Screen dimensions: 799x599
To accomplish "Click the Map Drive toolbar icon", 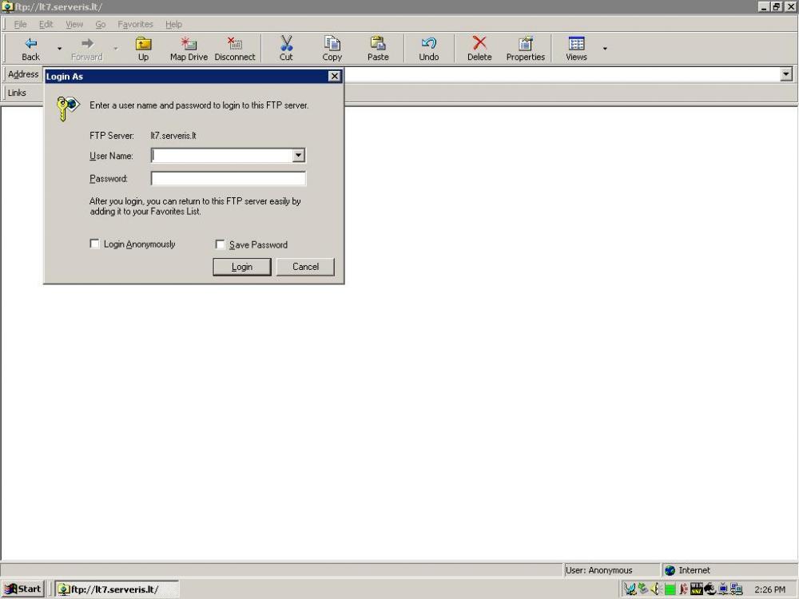I will coord(189,44).
